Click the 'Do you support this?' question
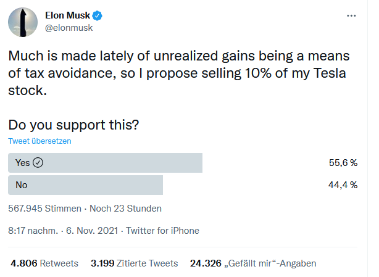 (73, 124)
